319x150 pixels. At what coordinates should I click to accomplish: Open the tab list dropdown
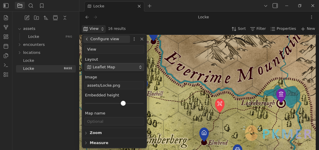coord(265,6)
